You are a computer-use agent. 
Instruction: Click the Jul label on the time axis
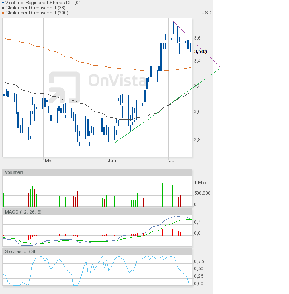click(x=172, y=160)
